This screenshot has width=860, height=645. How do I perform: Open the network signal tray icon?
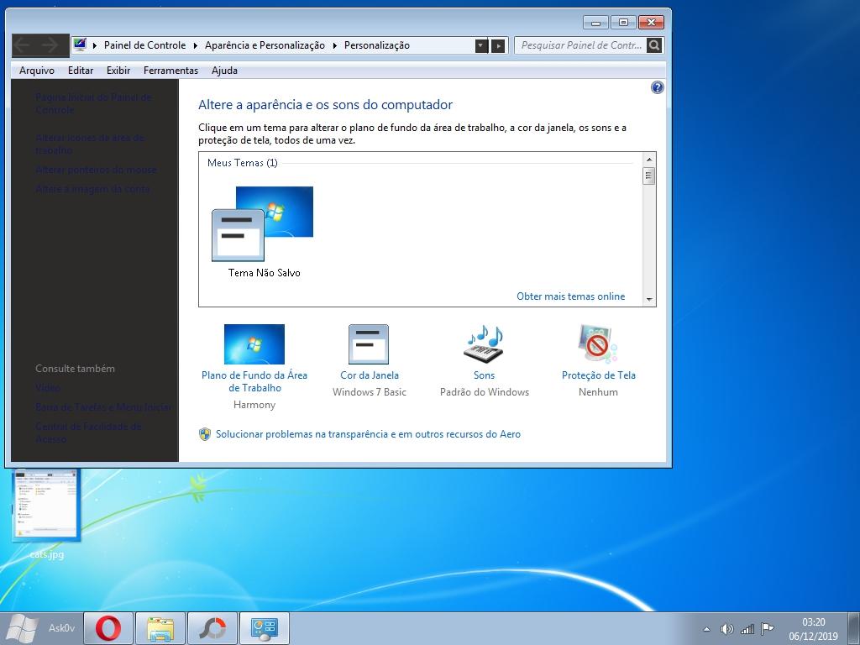[x=747, y=629]
